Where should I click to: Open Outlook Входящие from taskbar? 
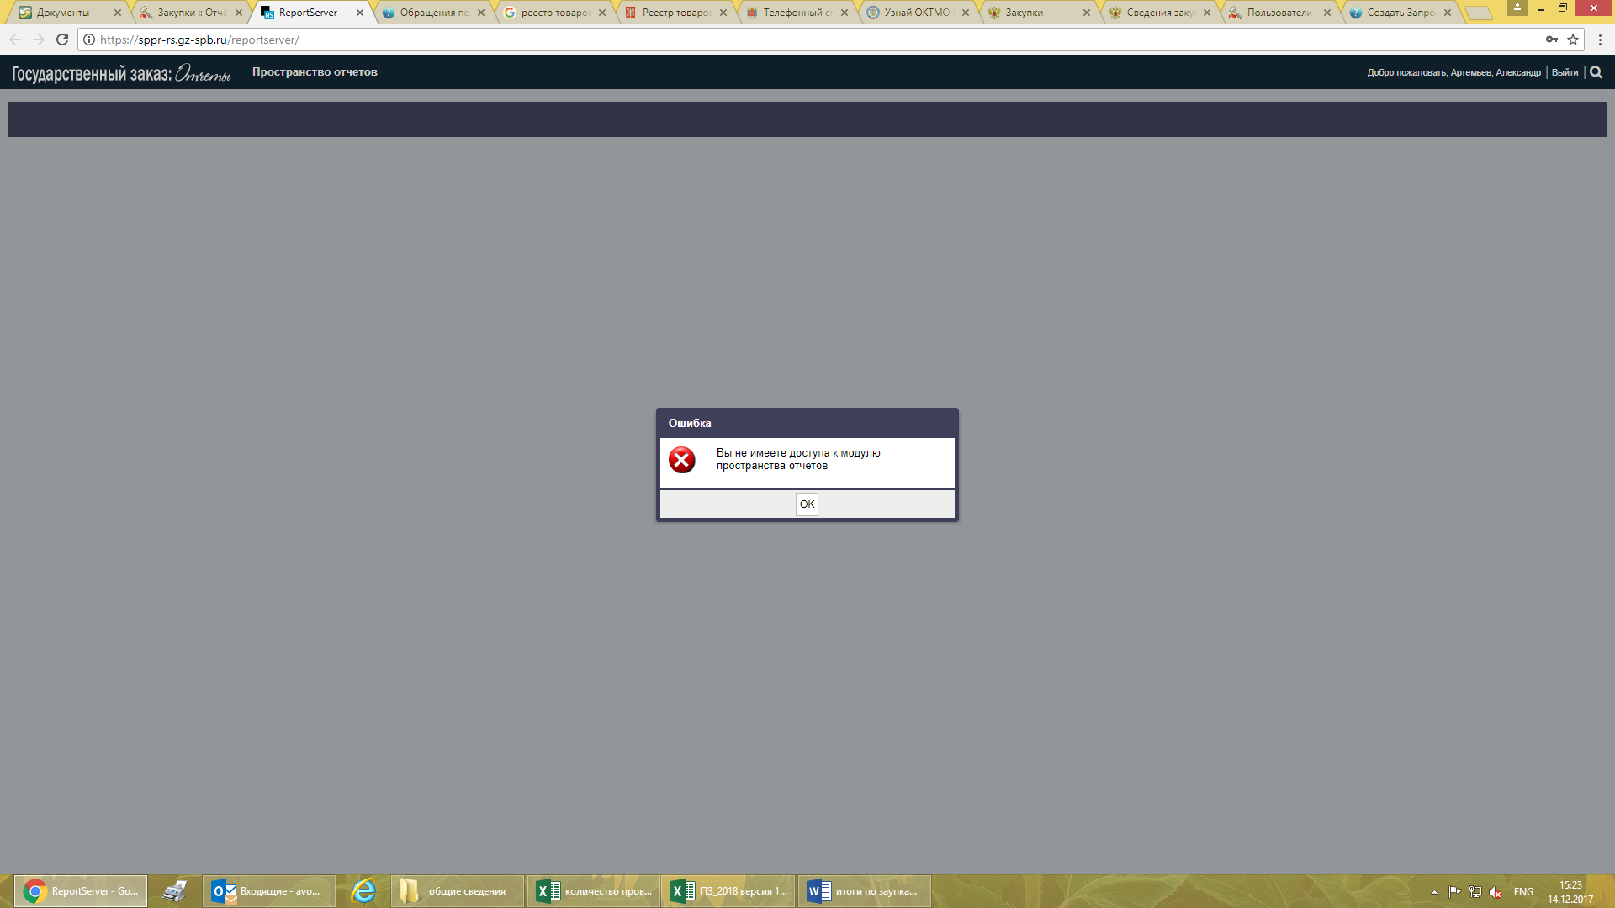(x=269, y=891)
